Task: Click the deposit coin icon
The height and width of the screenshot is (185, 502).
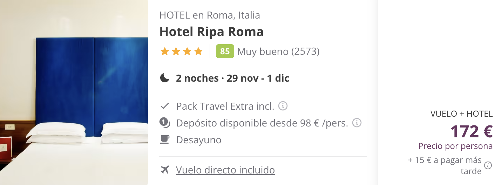Action: point(164,123)
